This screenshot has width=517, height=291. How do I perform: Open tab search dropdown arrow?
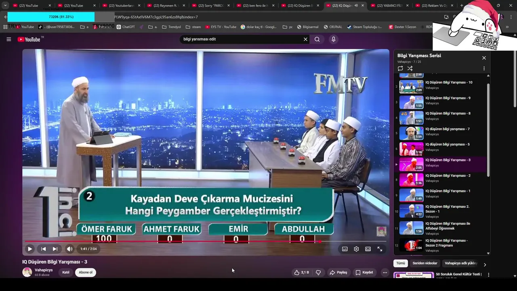(x=5, y=6)
